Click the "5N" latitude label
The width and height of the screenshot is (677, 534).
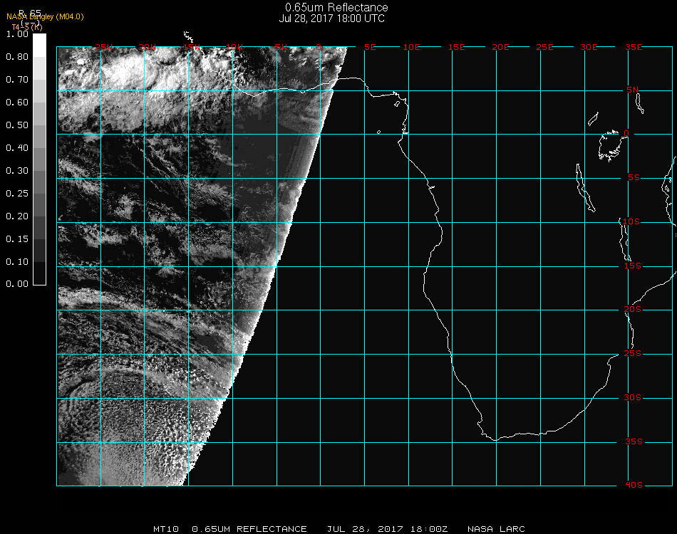click(x=633, y=90)
